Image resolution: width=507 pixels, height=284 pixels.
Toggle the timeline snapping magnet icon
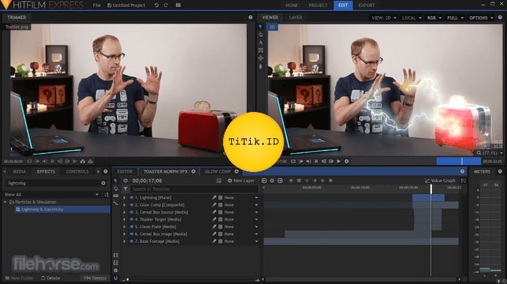pyautogui.click(x=116, y=277)
